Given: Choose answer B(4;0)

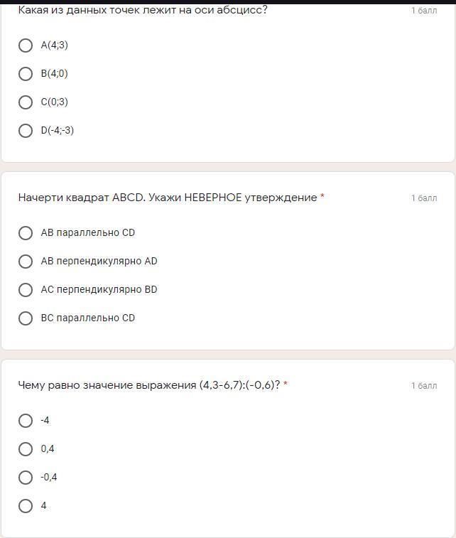Looking at the screenshot, I should tap(26, 74).
